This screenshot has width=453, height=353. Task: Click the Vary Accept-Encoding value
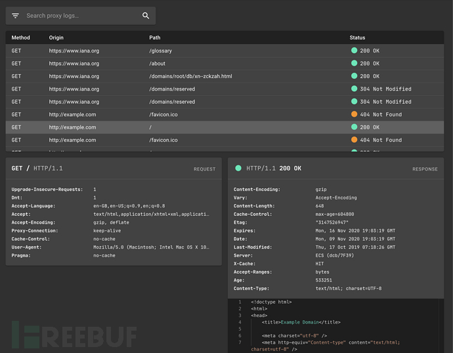[x=336, y=197]
